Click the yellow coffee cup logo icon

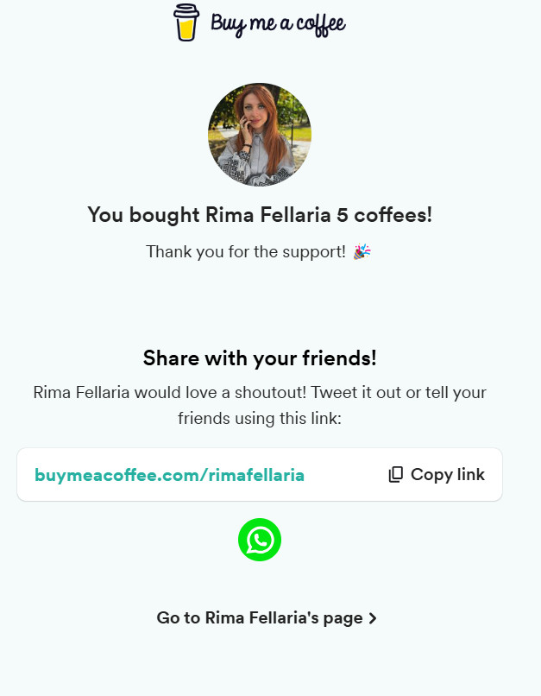click(x=186, y=22)
